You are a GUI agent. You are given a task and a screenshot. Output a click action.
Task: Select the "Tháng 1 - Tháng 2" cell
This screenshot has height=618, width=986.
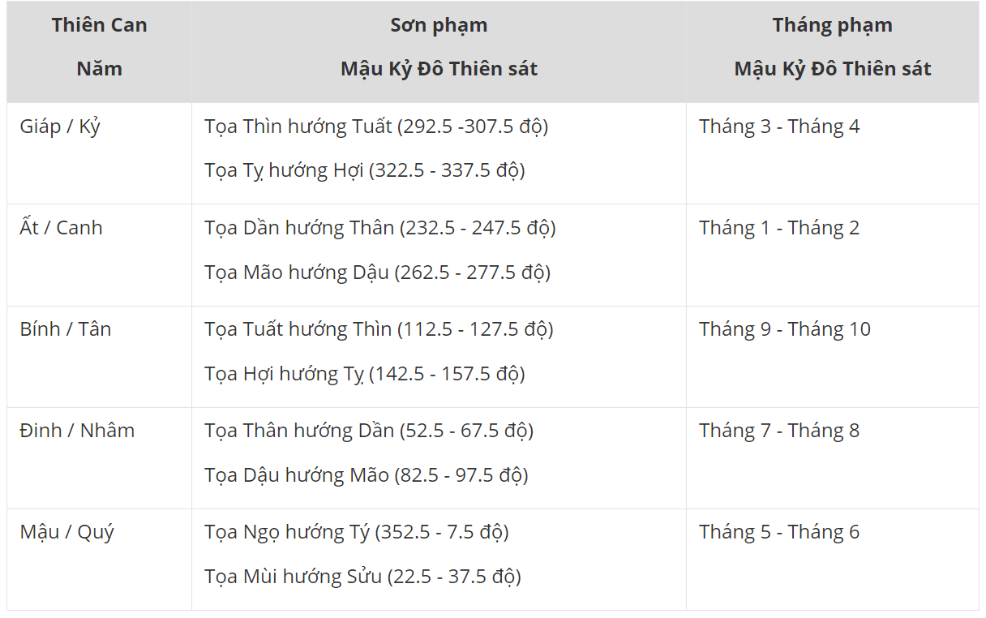779,228
